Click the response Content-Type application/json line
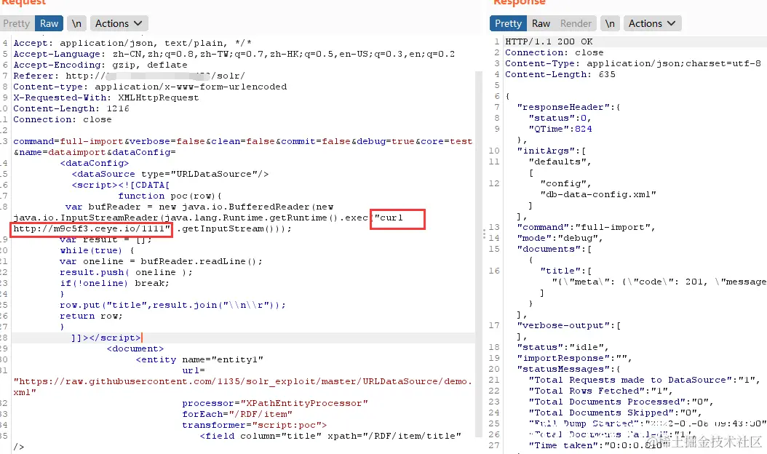This screenshot has width=767, height=454. tap(633, 63)
